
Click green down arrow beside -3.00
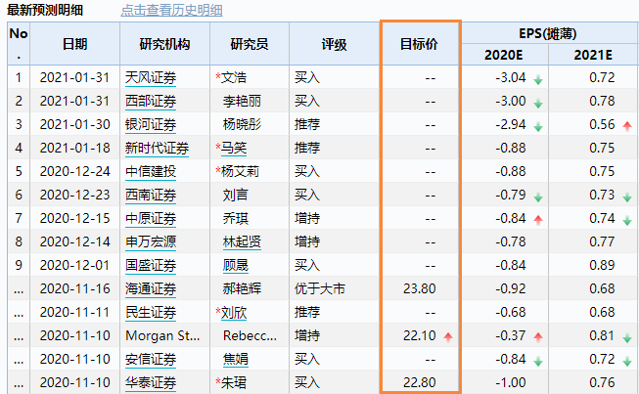point(538,104)
